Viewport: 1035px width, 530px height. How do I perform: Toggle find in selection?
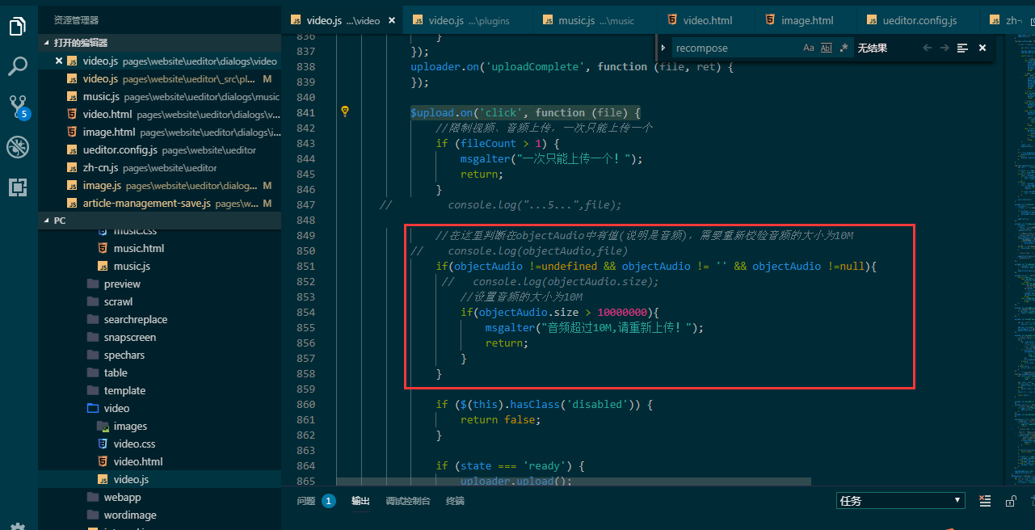(962, 48)
